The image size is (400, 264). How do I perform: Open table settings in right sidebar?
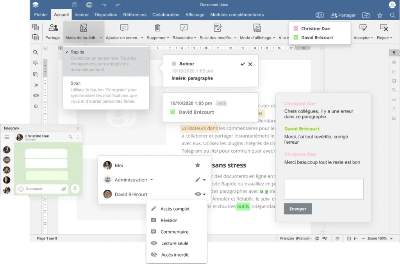(394, 62)
